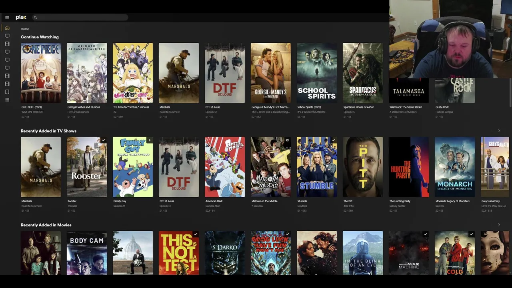Select the Home icon in the sidebar
This screenshot has width=512, height=288.
click(x=7, y=28)
